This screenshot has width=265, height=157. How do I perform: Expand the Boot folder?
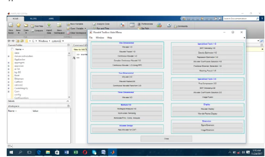click(x=9, y=76)
